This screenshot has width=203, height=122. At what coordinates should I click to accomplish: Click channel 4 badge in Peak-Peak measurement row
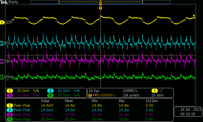tap(10, 119)
